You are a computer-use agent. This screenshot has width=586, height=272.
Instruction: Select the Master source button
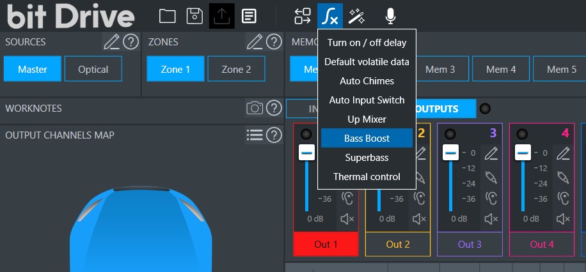click(x=33, y=69)
